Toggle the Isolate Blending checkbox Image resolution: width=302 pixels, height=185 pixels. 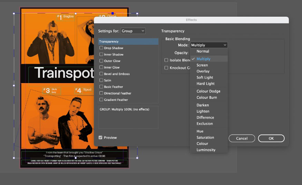pyautogui.click(x=166, y=60)
